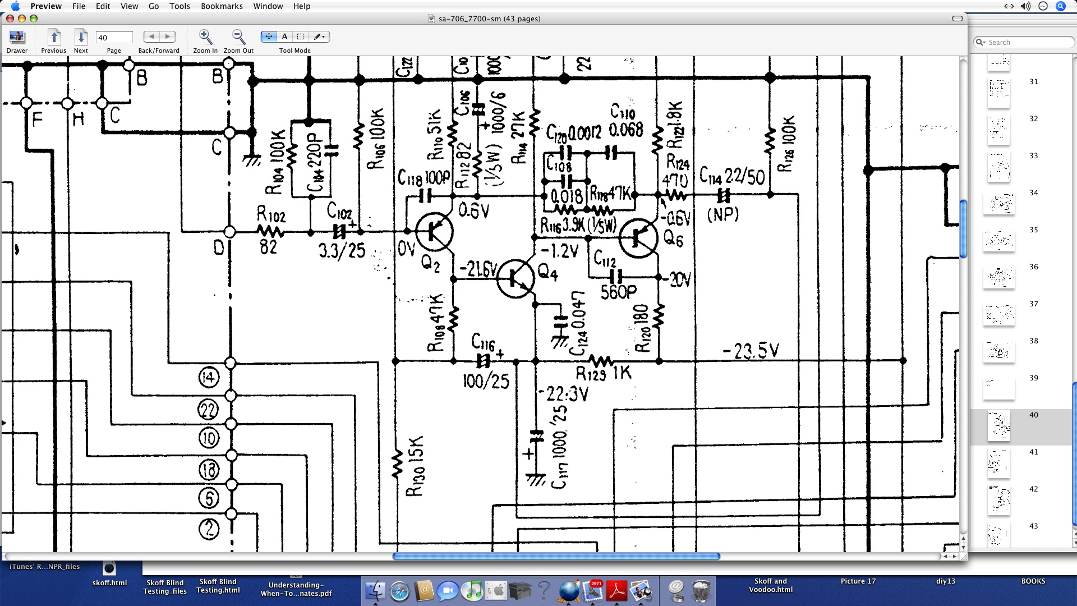Open the Trash in the Dock

701,591
